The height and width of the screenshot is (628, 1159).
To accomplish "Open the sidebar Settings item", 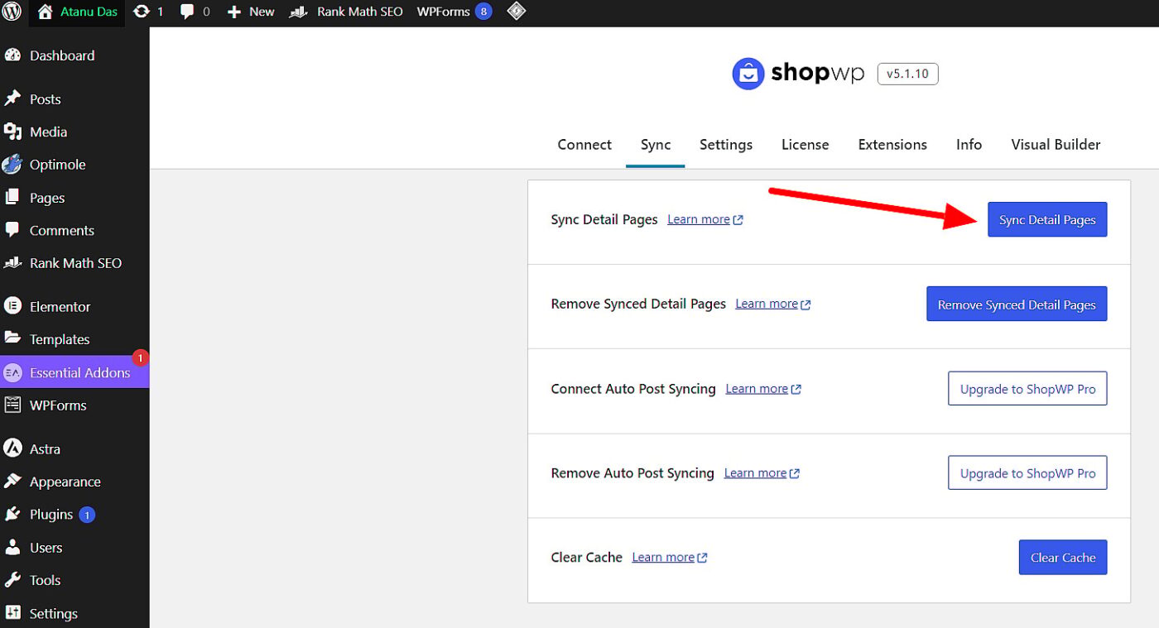I will (75, 613).
